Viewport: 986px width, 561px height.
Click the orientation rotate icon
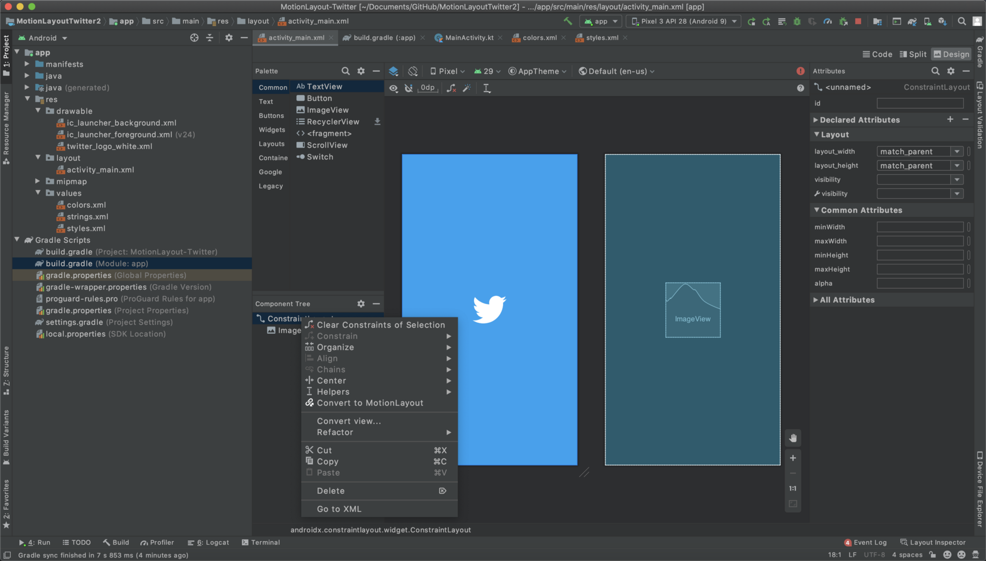[x=413, y=71]
